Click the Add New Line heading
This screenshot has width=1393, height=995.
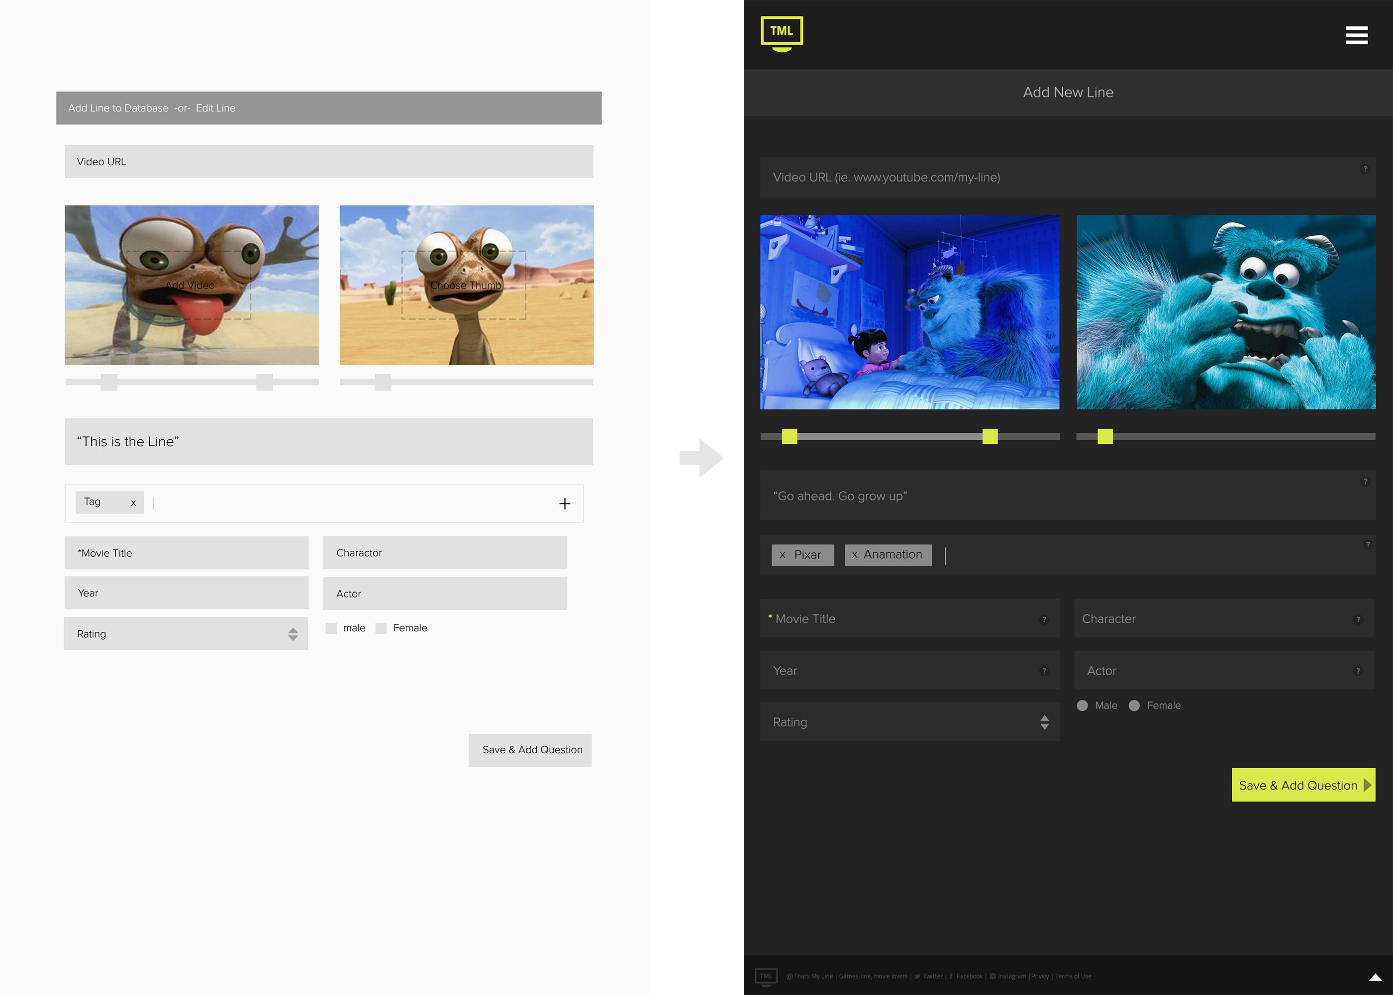[1068, 93]
